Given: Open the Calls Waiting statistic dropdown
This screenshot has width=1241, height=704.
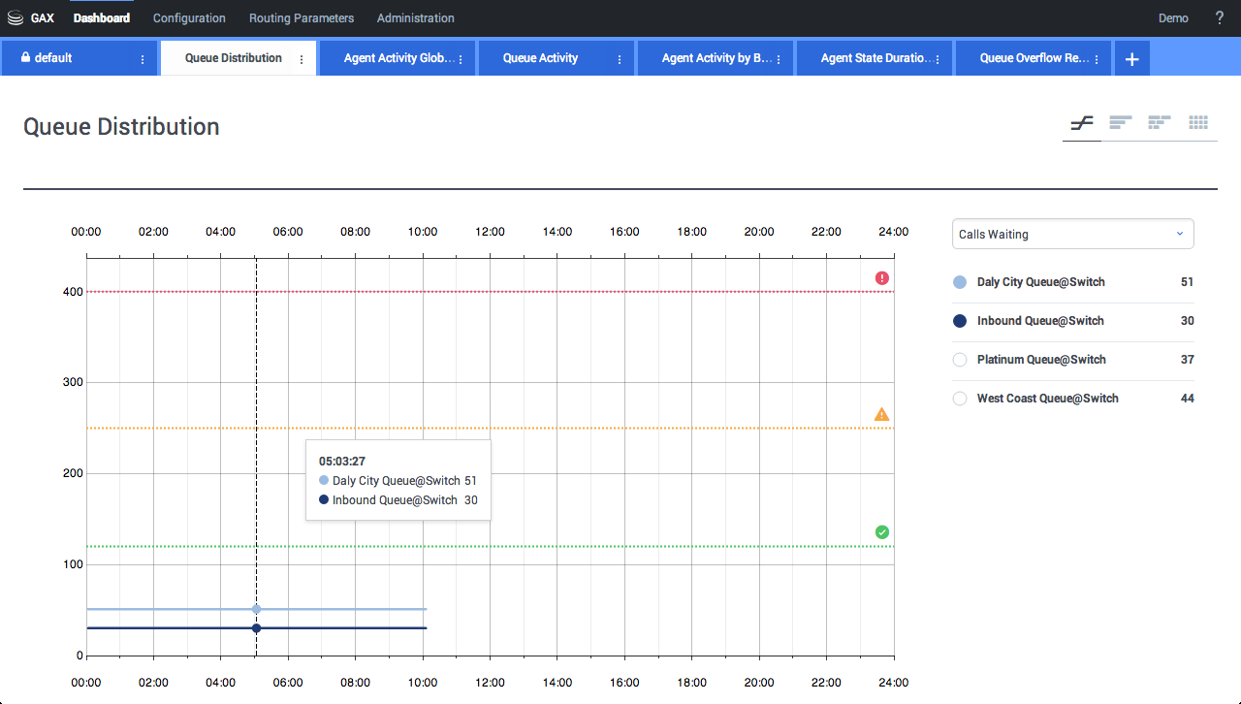Looking at the screenshot, I should [1072, 234].
